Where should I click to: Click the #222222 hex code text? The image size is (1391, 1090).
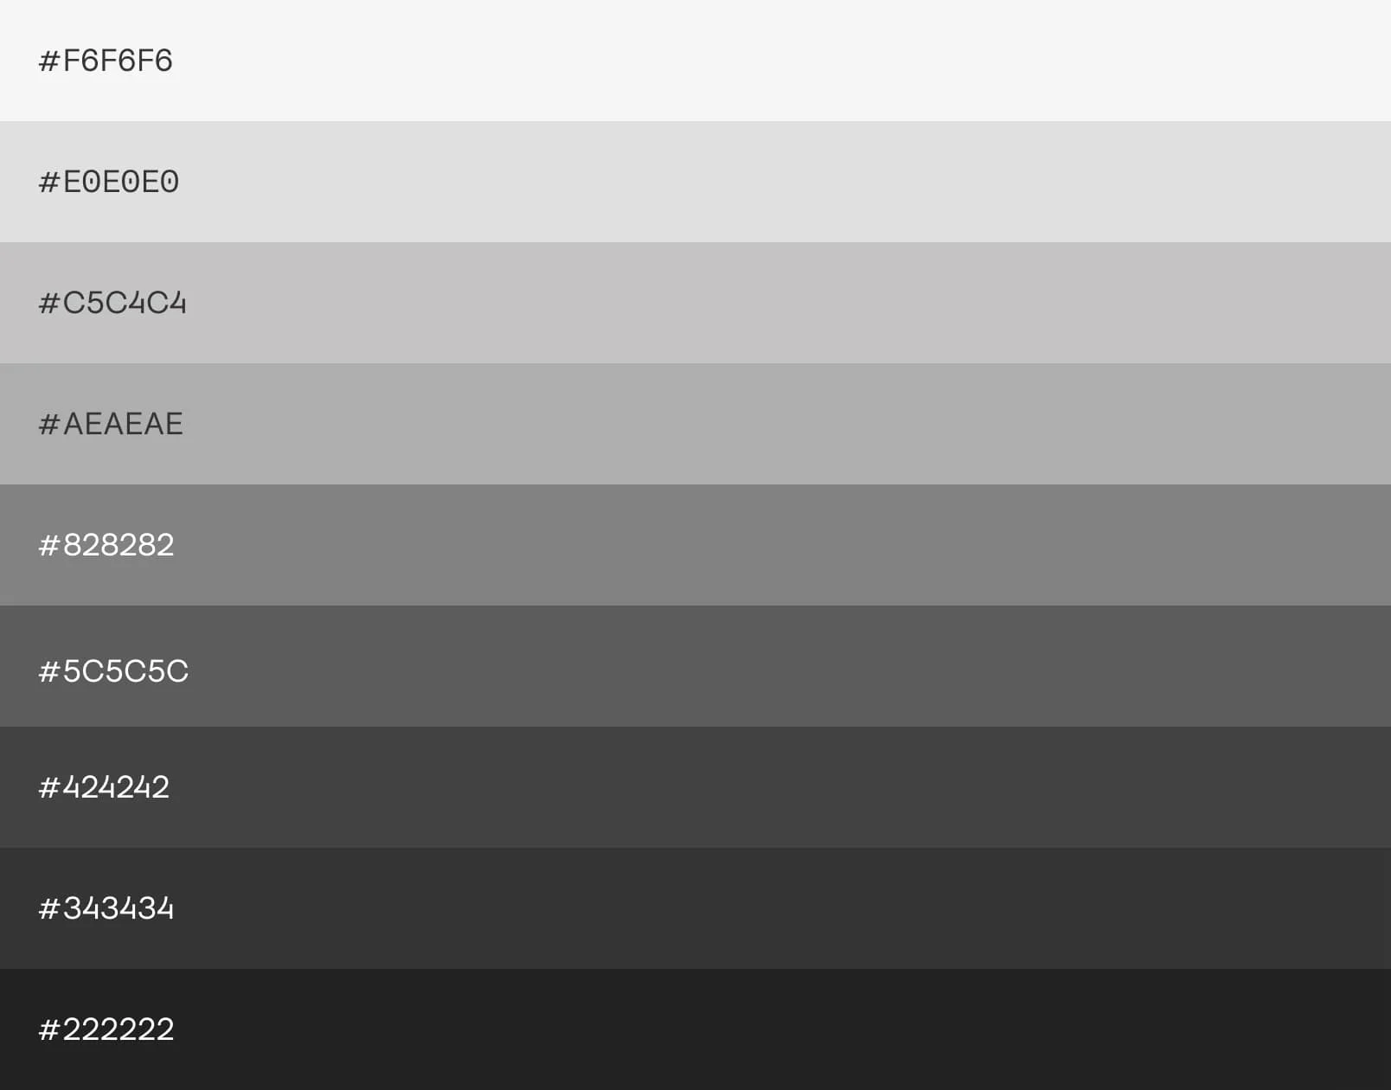pyautogui.click(x=106, y=1029)
